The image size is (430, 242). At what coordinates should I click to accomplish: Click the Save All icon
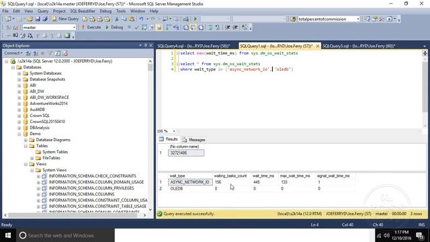pos(45,19)
